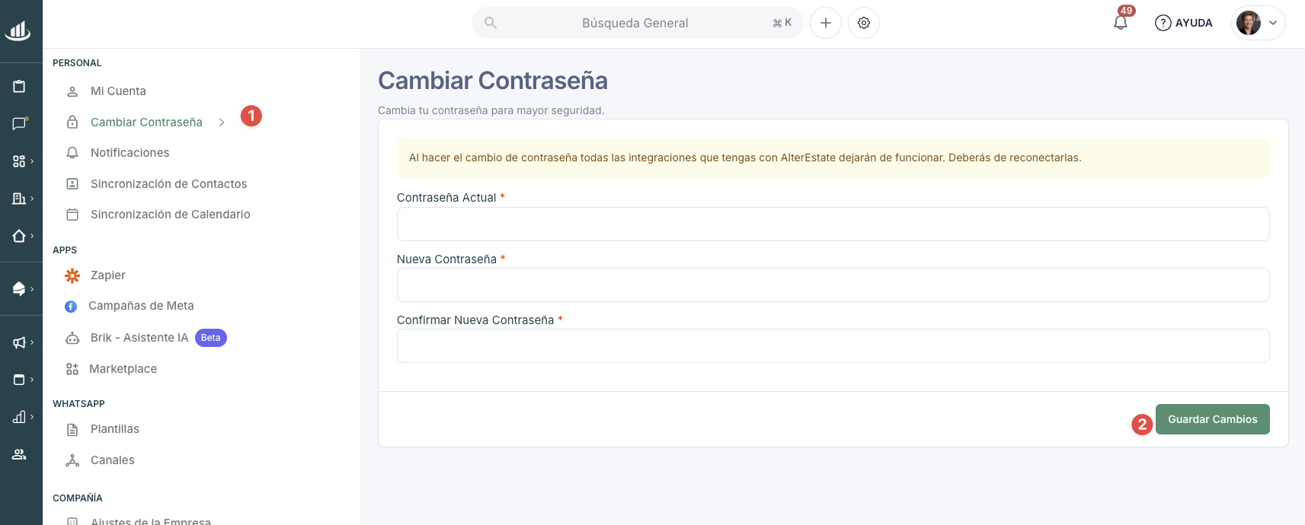The image size is (1305, 525).
Task: Click the Contraseña Actual input field
Action: pyautogui.click(x=833, y=224)
